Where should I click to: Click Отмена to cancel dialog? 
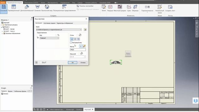(83, 63)
